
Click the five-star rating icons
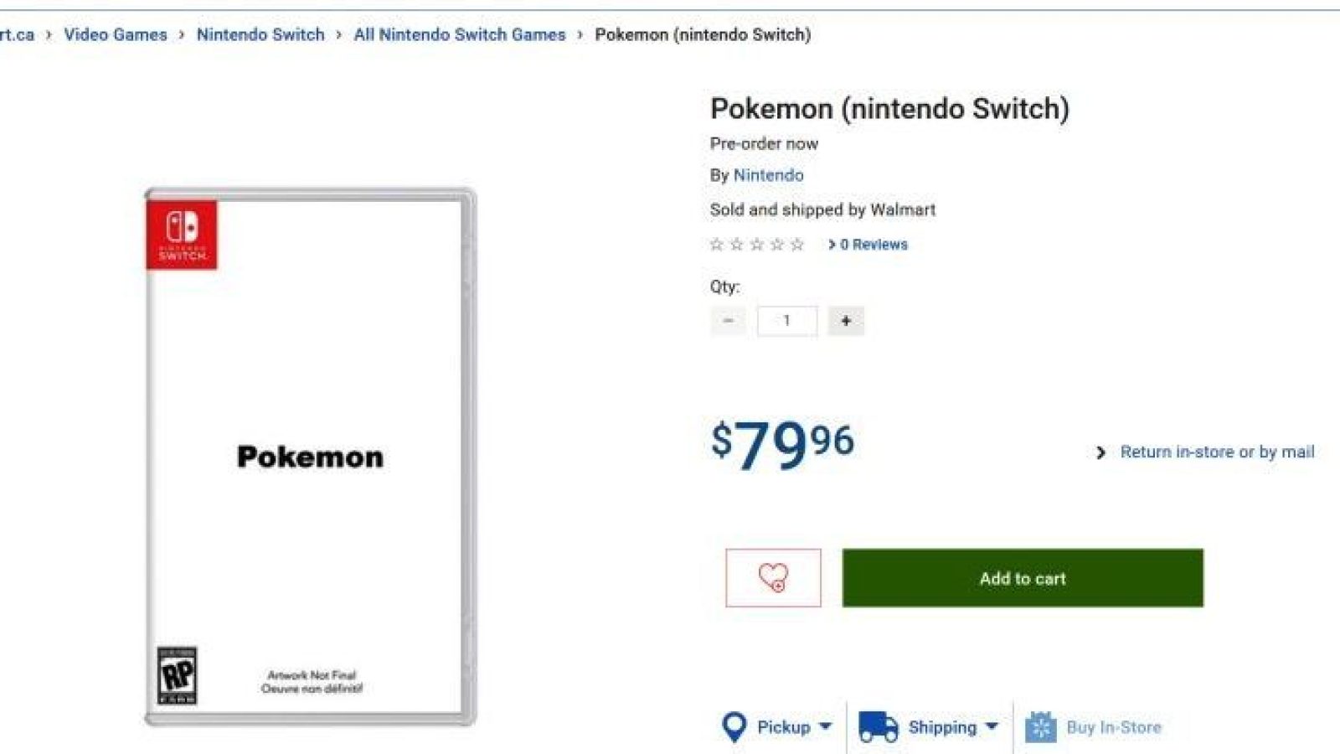pos(757,244)
